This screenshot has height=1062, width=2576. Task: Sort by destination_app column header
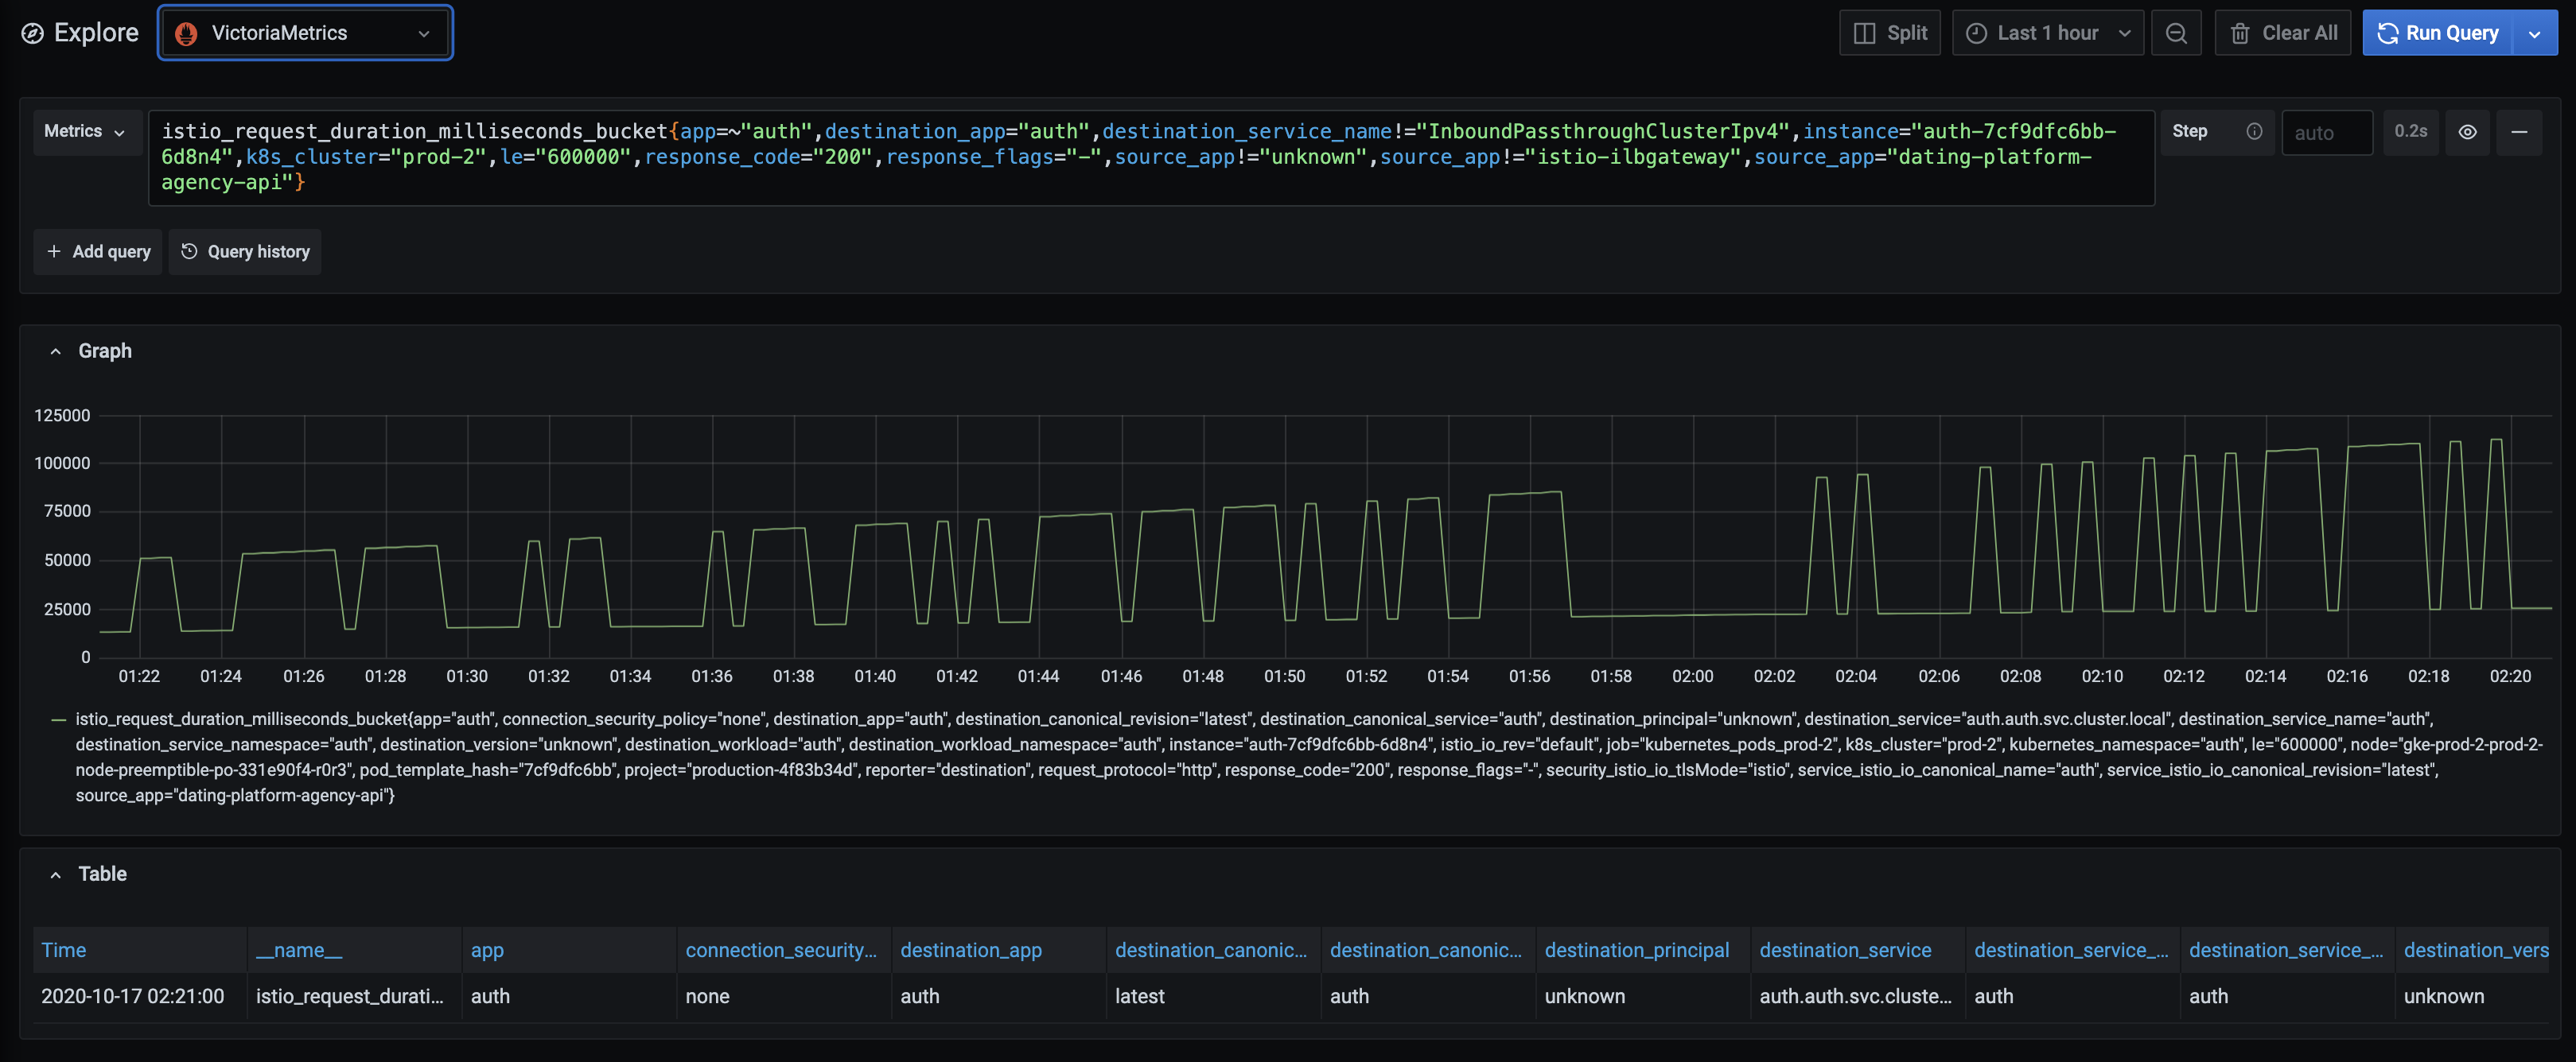point(970,950)
